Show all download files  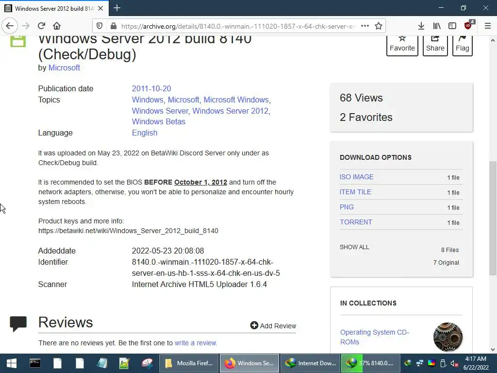click(x=354, y=247)
